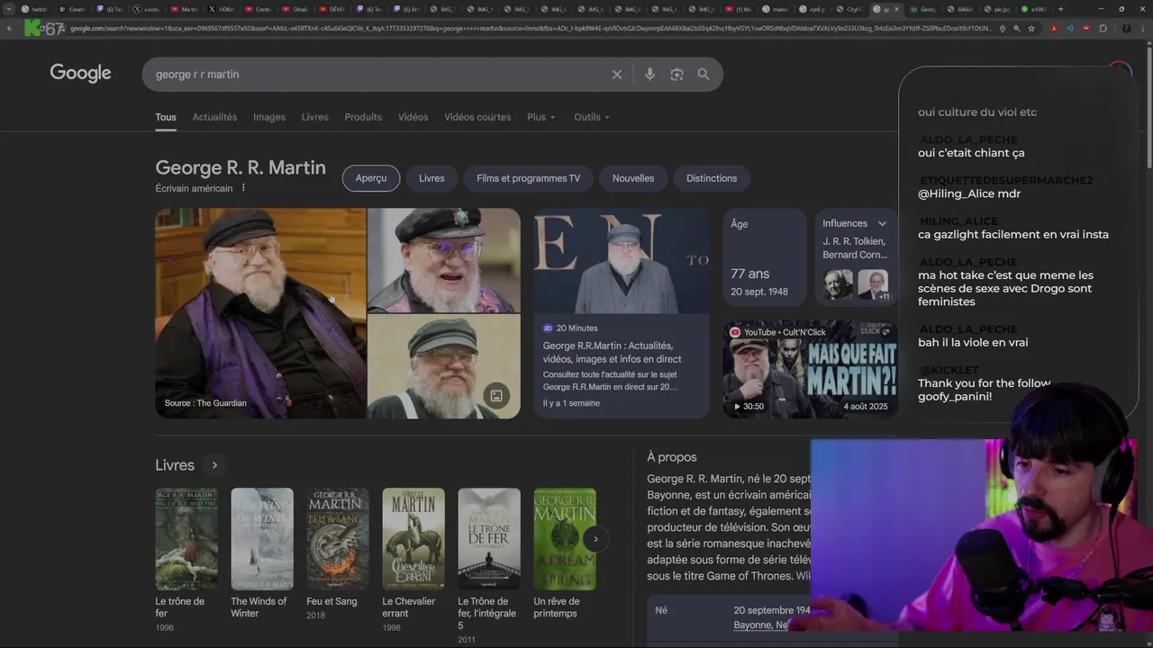The height and width of the screenshot is (648, 1153).
Task: Open The Winds of Winter book cover
Action: (x=261, y=539)
